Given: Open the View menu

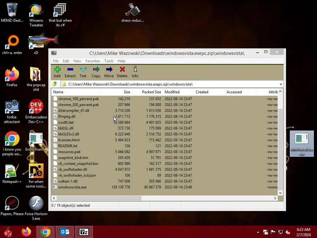Looking at the screenshot, I should tap(77, 61).
